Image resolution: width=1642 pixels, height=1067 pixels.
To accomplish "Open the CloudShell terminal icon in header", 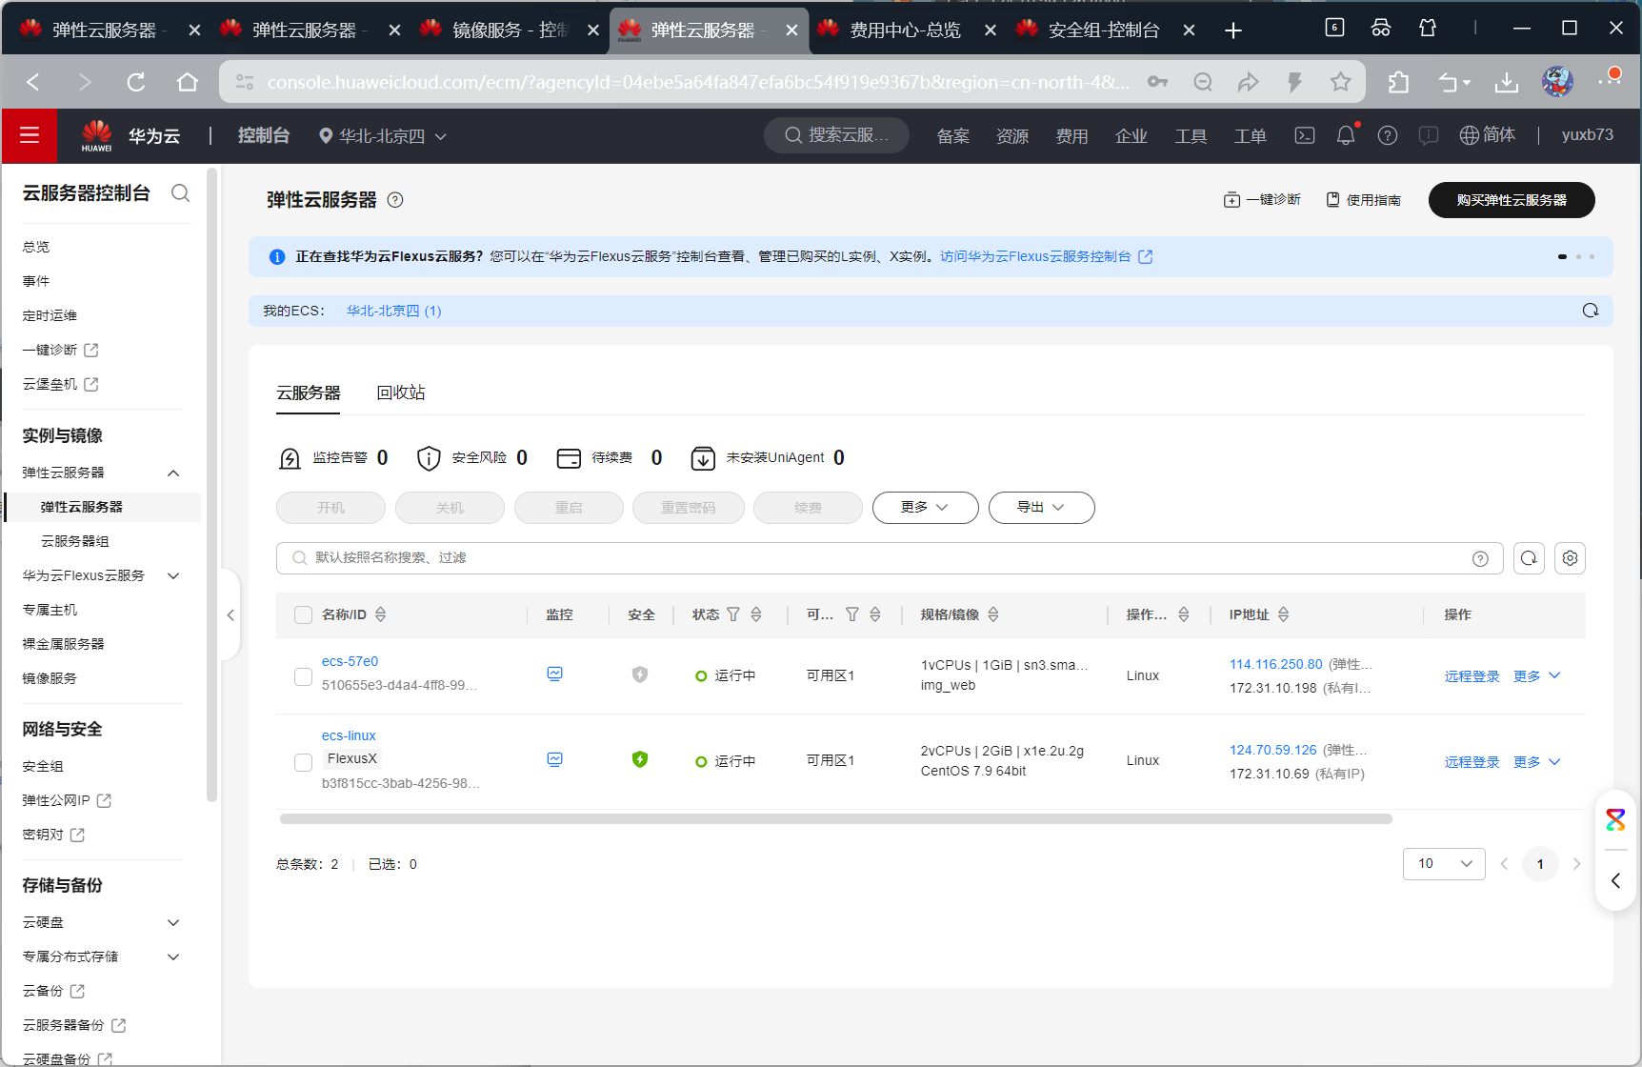I will [1305, 135].
